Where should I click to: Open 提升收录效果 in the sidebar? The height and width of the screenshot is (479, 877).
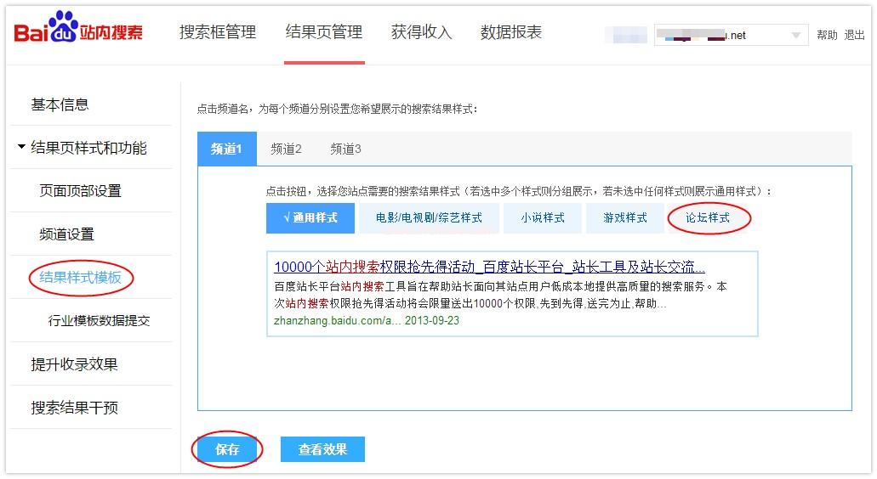coord(74,364)
